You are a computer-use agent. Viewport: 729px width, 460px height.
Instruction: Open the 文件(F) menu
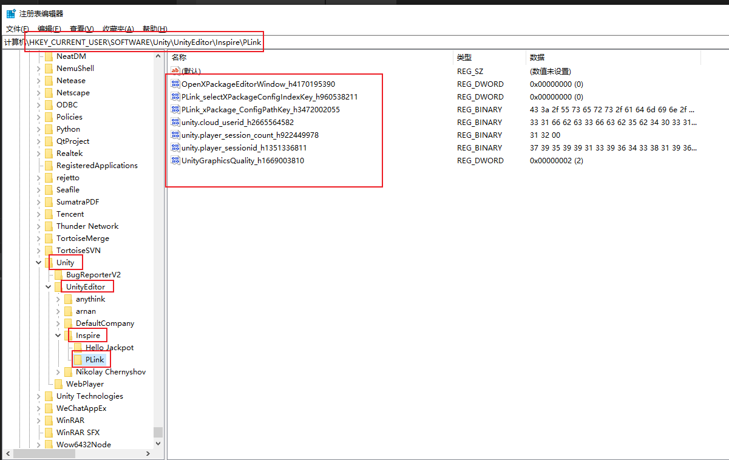[17, 29]
